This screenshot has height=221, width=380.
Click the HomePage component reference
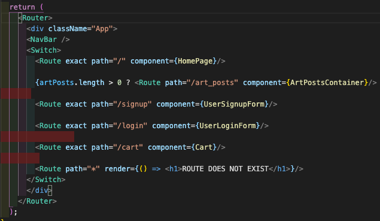[x=195, y=61]
